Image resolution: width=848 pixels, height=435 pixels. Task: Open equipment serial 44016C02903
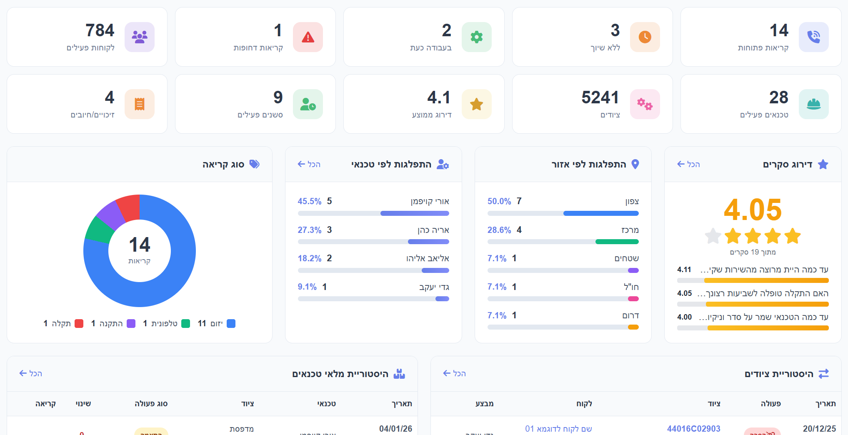coord(693,429)
